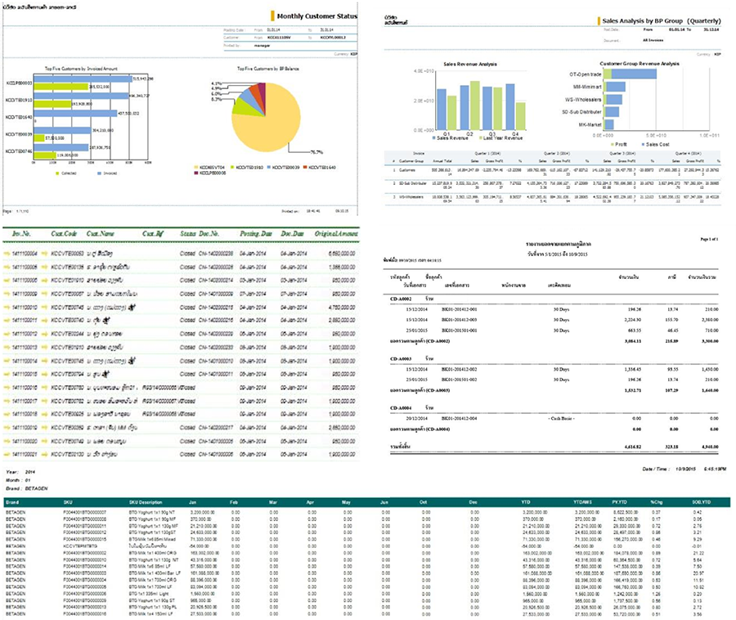736x620 pixels.
Task: Open customer code arrow in invoice 1411100013 row
Action: click(45, 348)
